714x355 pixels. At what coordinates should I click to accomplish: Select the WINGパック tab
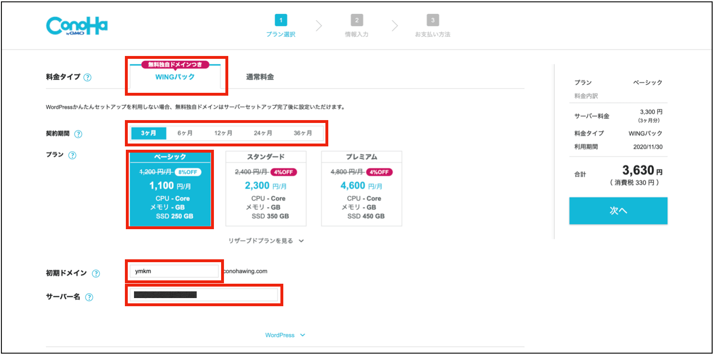coord(175,77)
